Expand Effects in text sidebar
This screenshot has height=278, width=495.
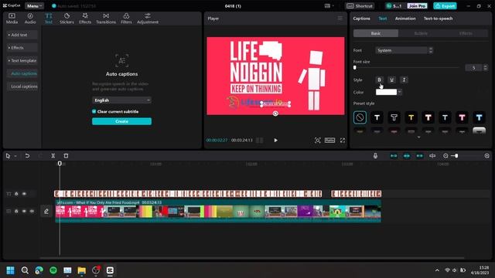pos(22,48)
